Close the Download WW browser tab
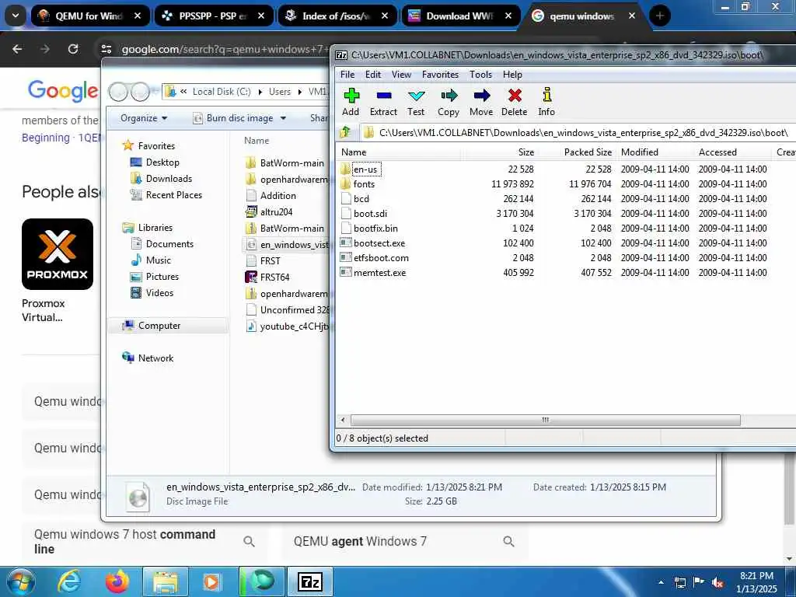 click(508, 16)
